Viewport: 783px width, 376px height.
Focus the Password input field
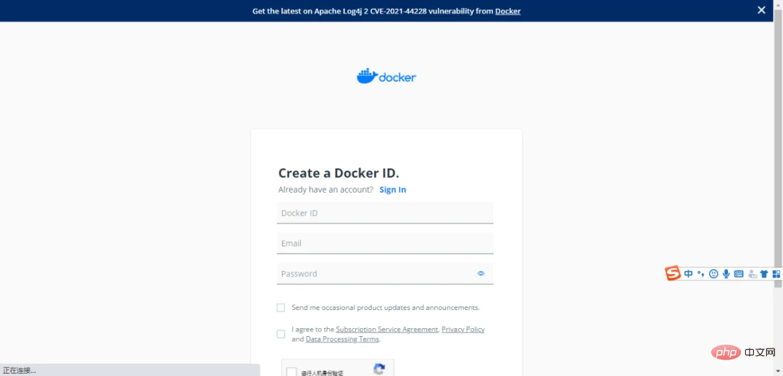385,274
